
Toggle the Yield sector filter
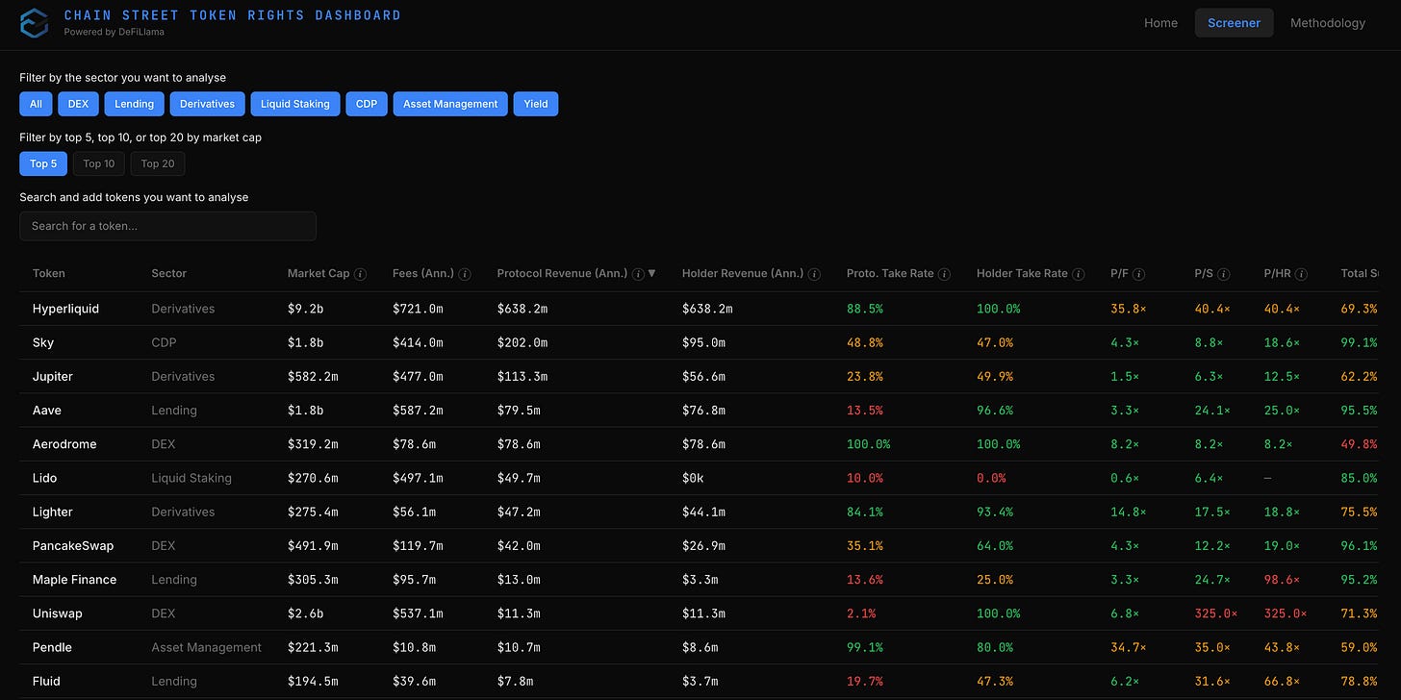tap(536, 104)
